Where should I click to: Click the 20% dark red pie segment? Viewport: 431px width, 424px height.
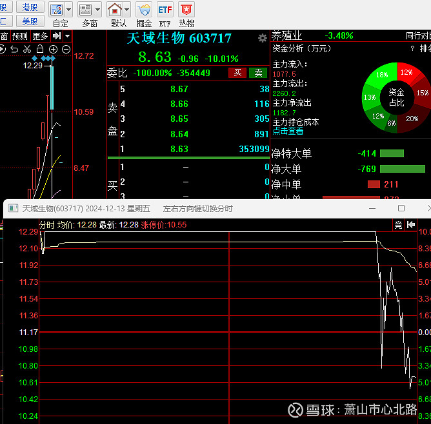(412, 119)
